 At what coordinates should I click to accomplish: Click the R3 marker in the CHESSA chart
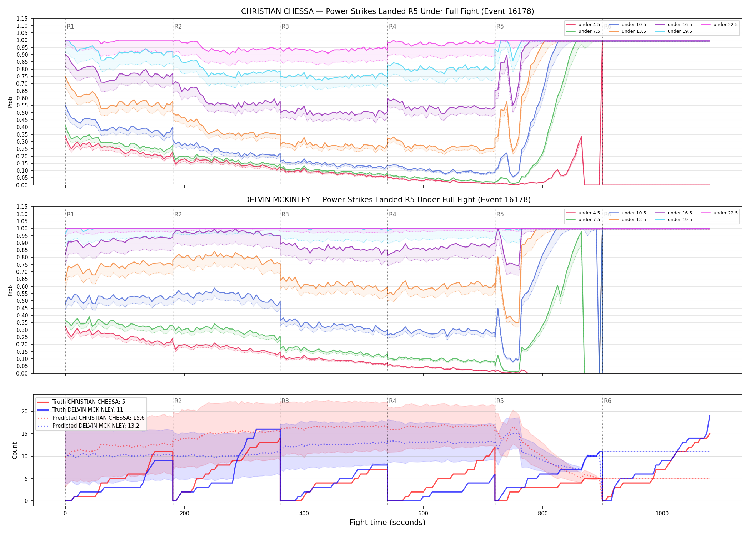point(285,26)
